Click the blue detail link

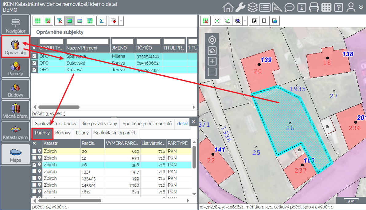tap(183, 124)
